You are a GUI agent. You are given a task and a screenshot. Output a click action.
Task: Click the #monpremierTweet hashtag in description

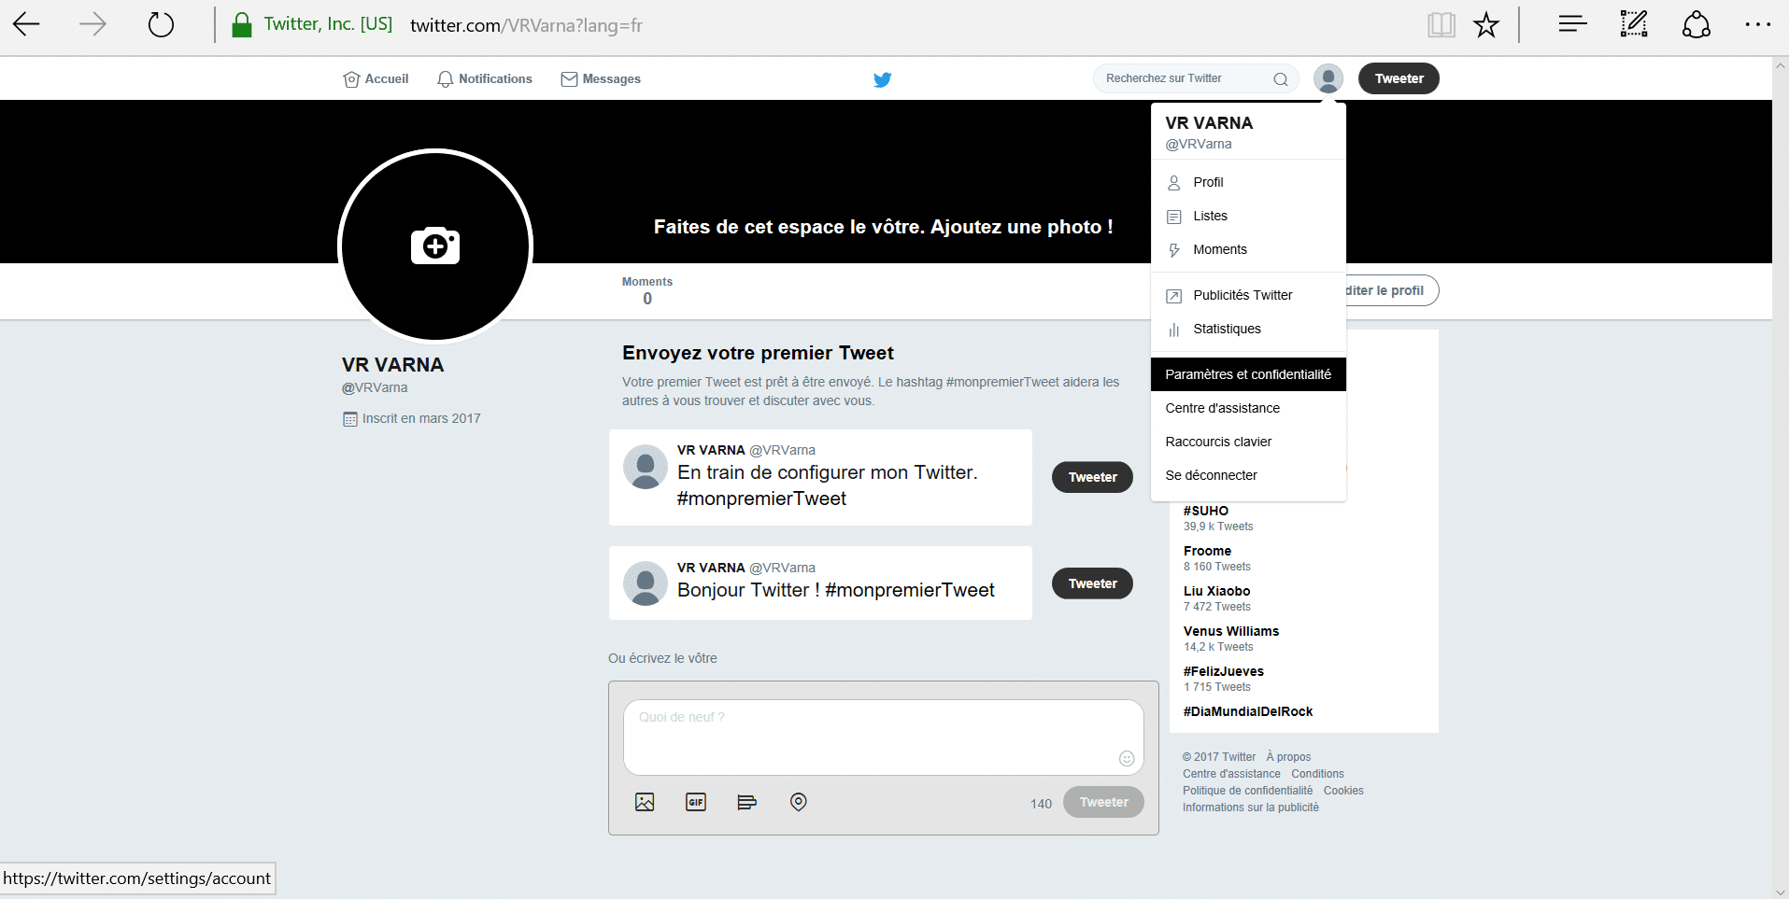pos(1002,382)
